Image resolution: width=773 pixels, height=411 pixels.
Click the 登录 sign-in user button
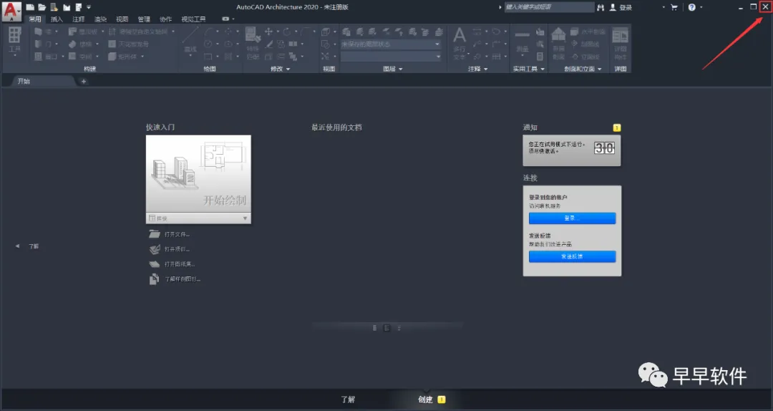pyautogui.click(x=621, y=7)
